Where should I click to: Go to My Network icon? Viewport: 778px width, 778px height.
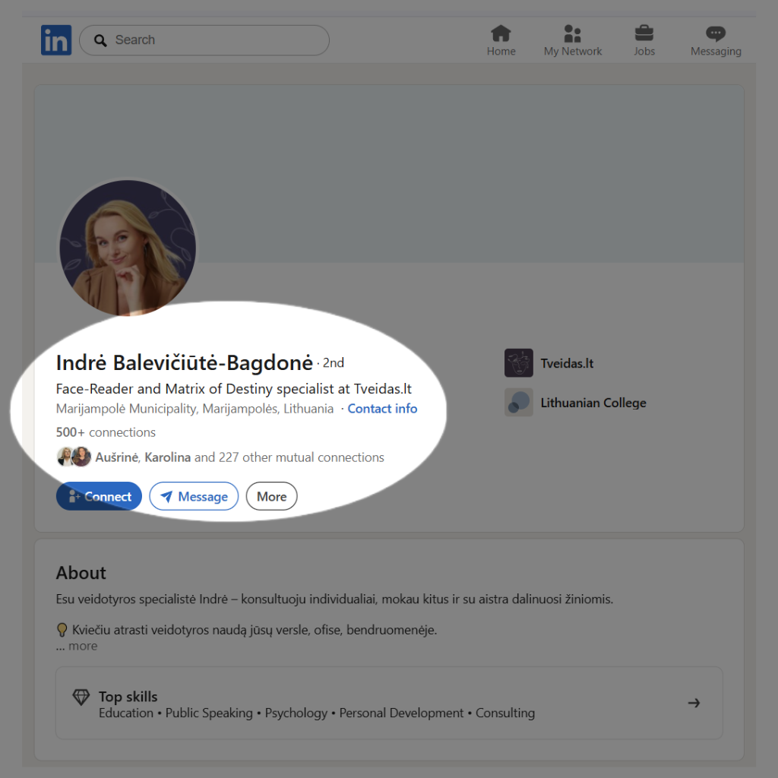pos(572,34)
